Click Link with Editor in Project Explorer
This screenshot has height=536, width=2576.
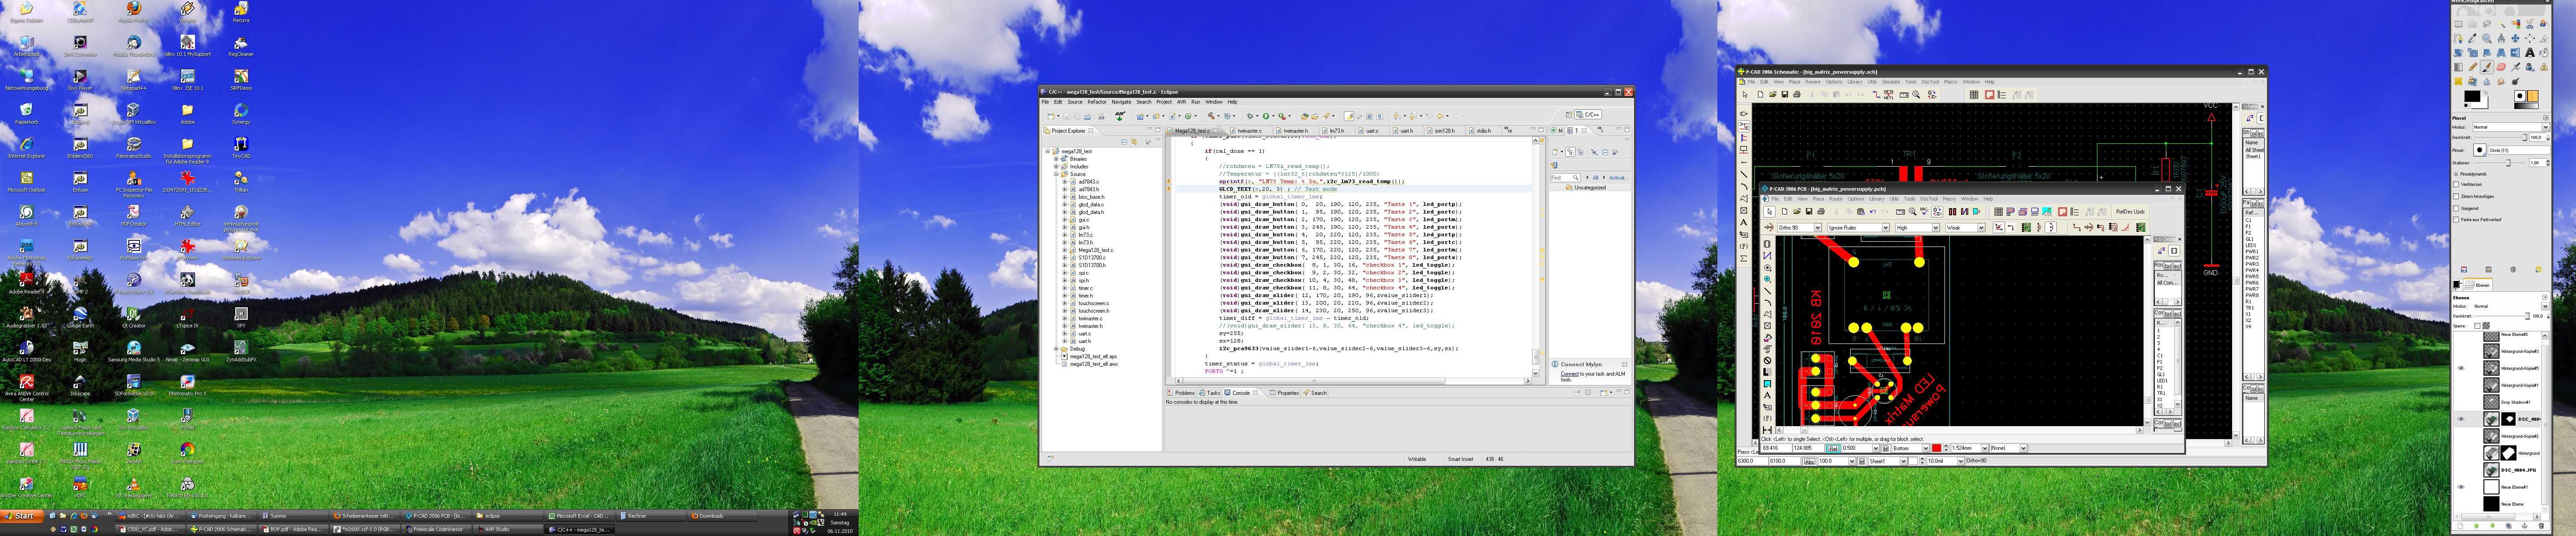click(x=1134, y=142)
